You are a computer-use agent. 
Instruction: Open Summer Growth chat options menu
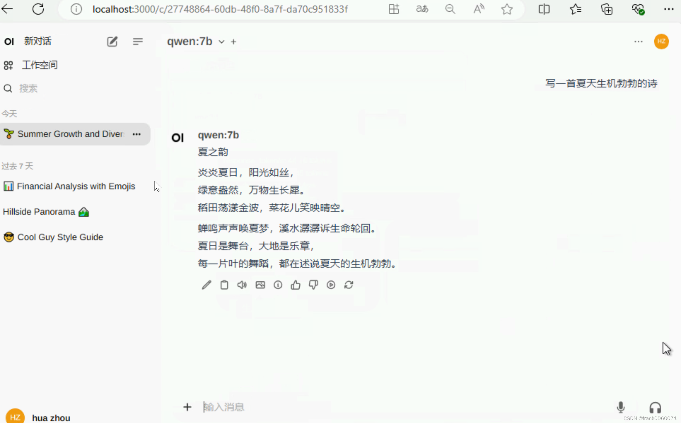[x=137, y=134]
